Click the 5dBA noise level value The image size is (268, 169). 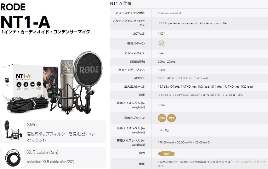pyautogui.click(x=161, y=105)
